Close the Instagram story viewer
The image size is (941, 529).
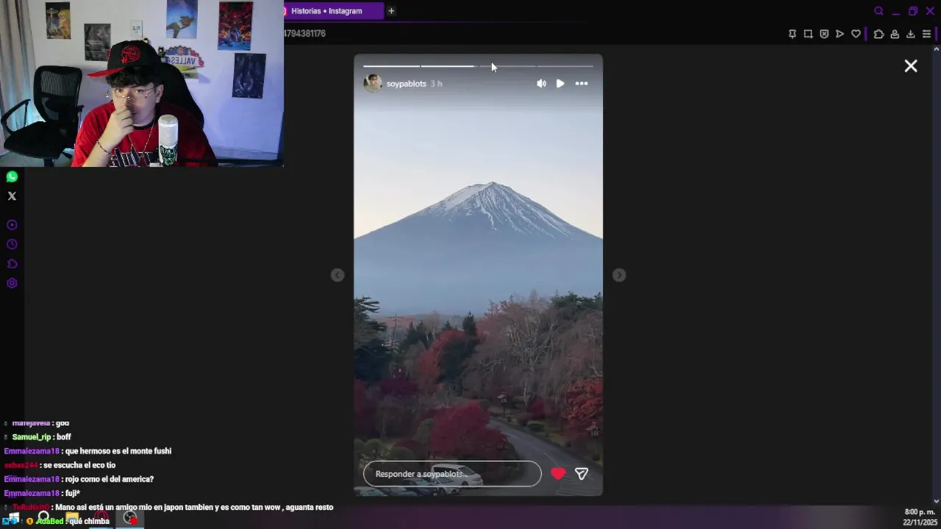click(x=911, y=66)
